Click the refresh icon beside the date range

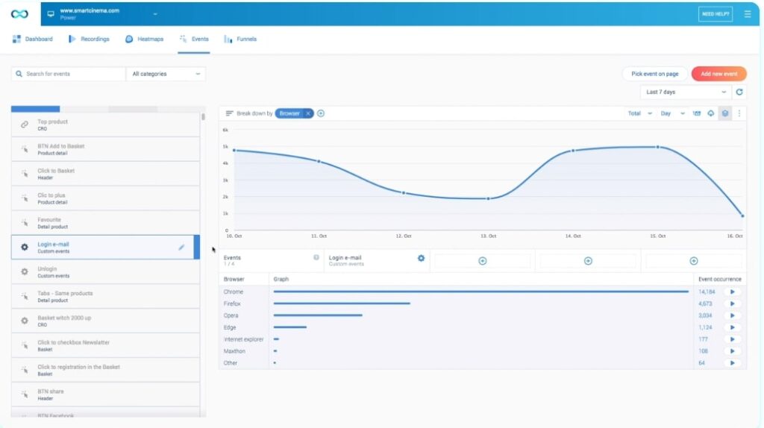739,92
